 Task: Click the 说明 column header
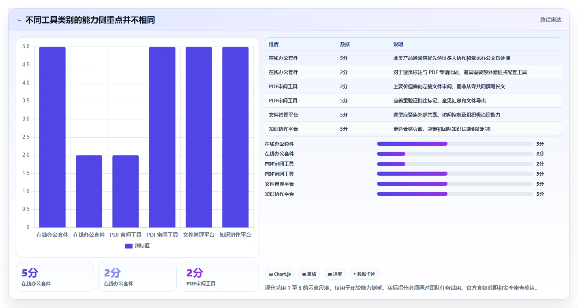point(398,45)
